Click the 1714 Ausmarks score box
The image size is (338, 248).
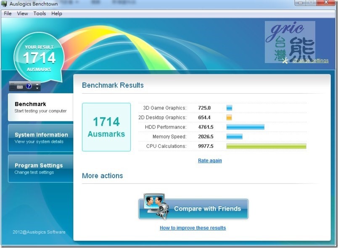point(106,127)
